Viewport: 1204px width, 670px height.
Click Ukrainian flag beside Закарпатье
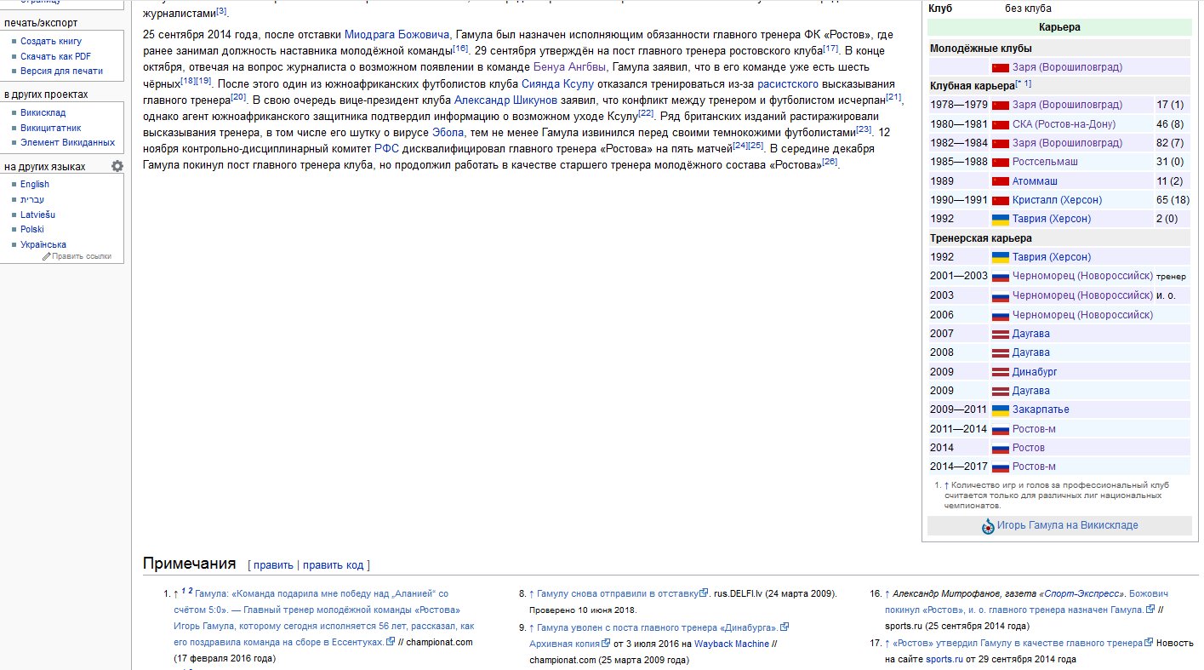(x=1001, y=409)
